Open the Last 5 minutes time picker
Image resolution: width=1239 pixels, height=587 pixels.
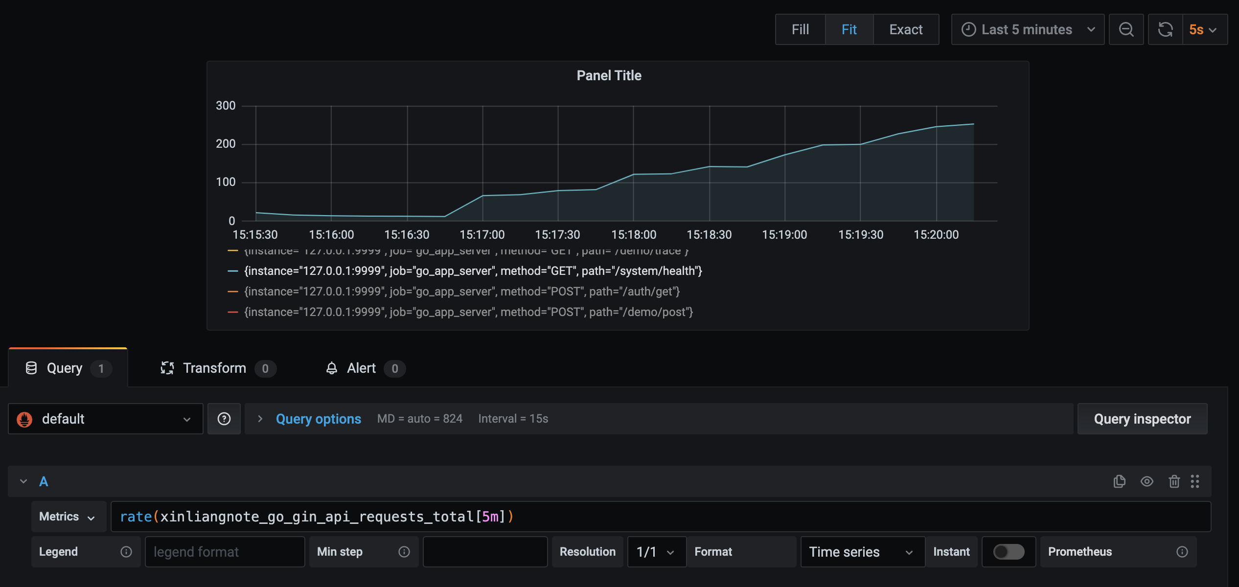(x=1028, y=30)
